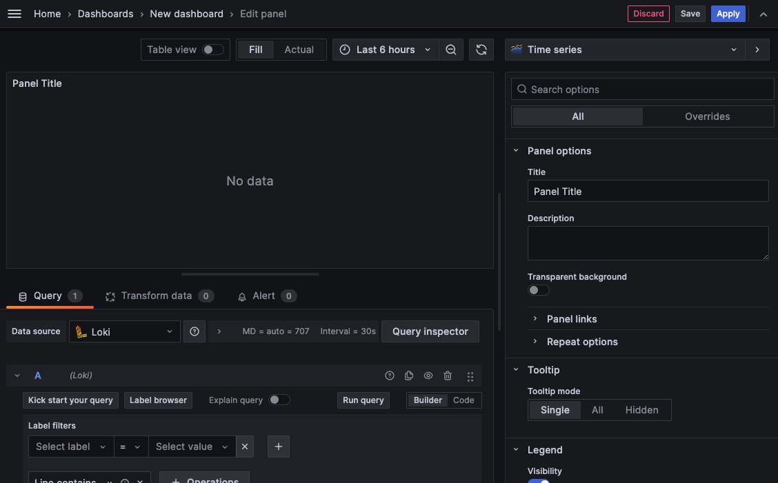Duplicate query A with the copy icon
Image resolution: width=778 pixels, height=483 pixels.
pyautogui.click(x=409, y=376)
